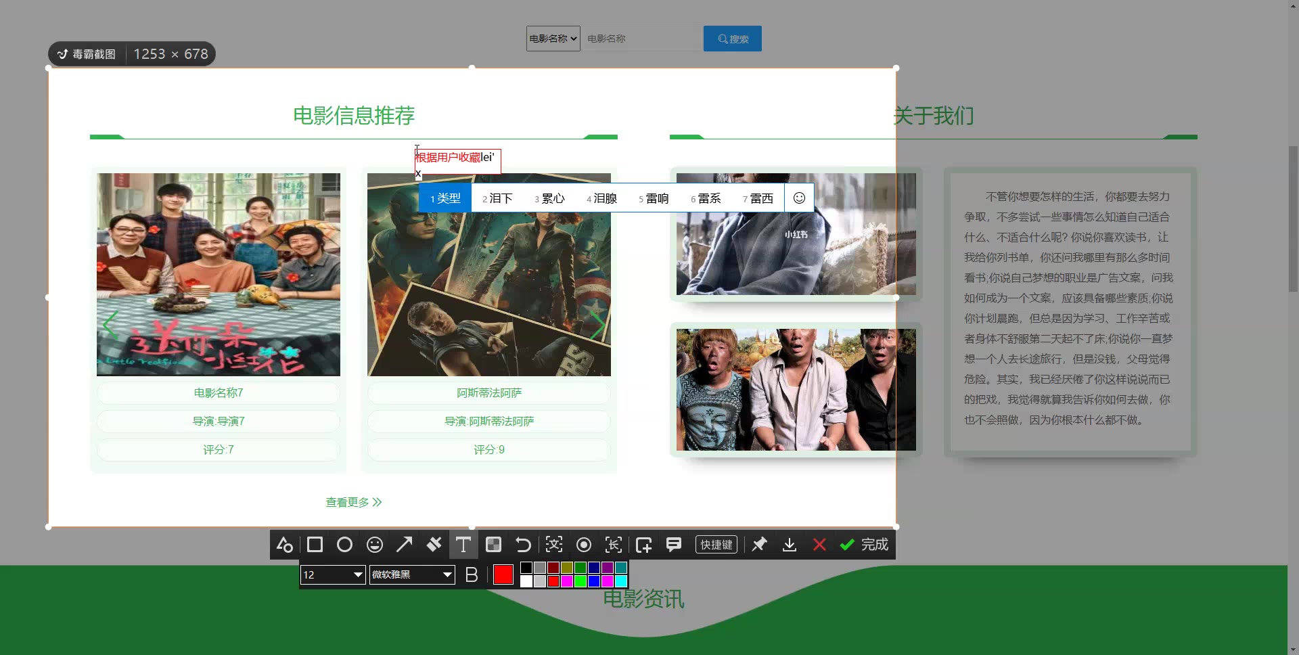The height and width of the screenshot is (655, 1299).
Task: Select the mosaic blur tool
Action: coord(494,545)
